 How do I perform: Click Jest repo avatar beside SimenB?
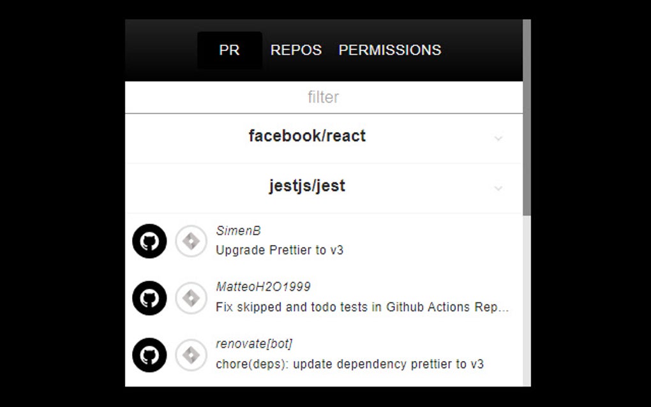(191, 242)
